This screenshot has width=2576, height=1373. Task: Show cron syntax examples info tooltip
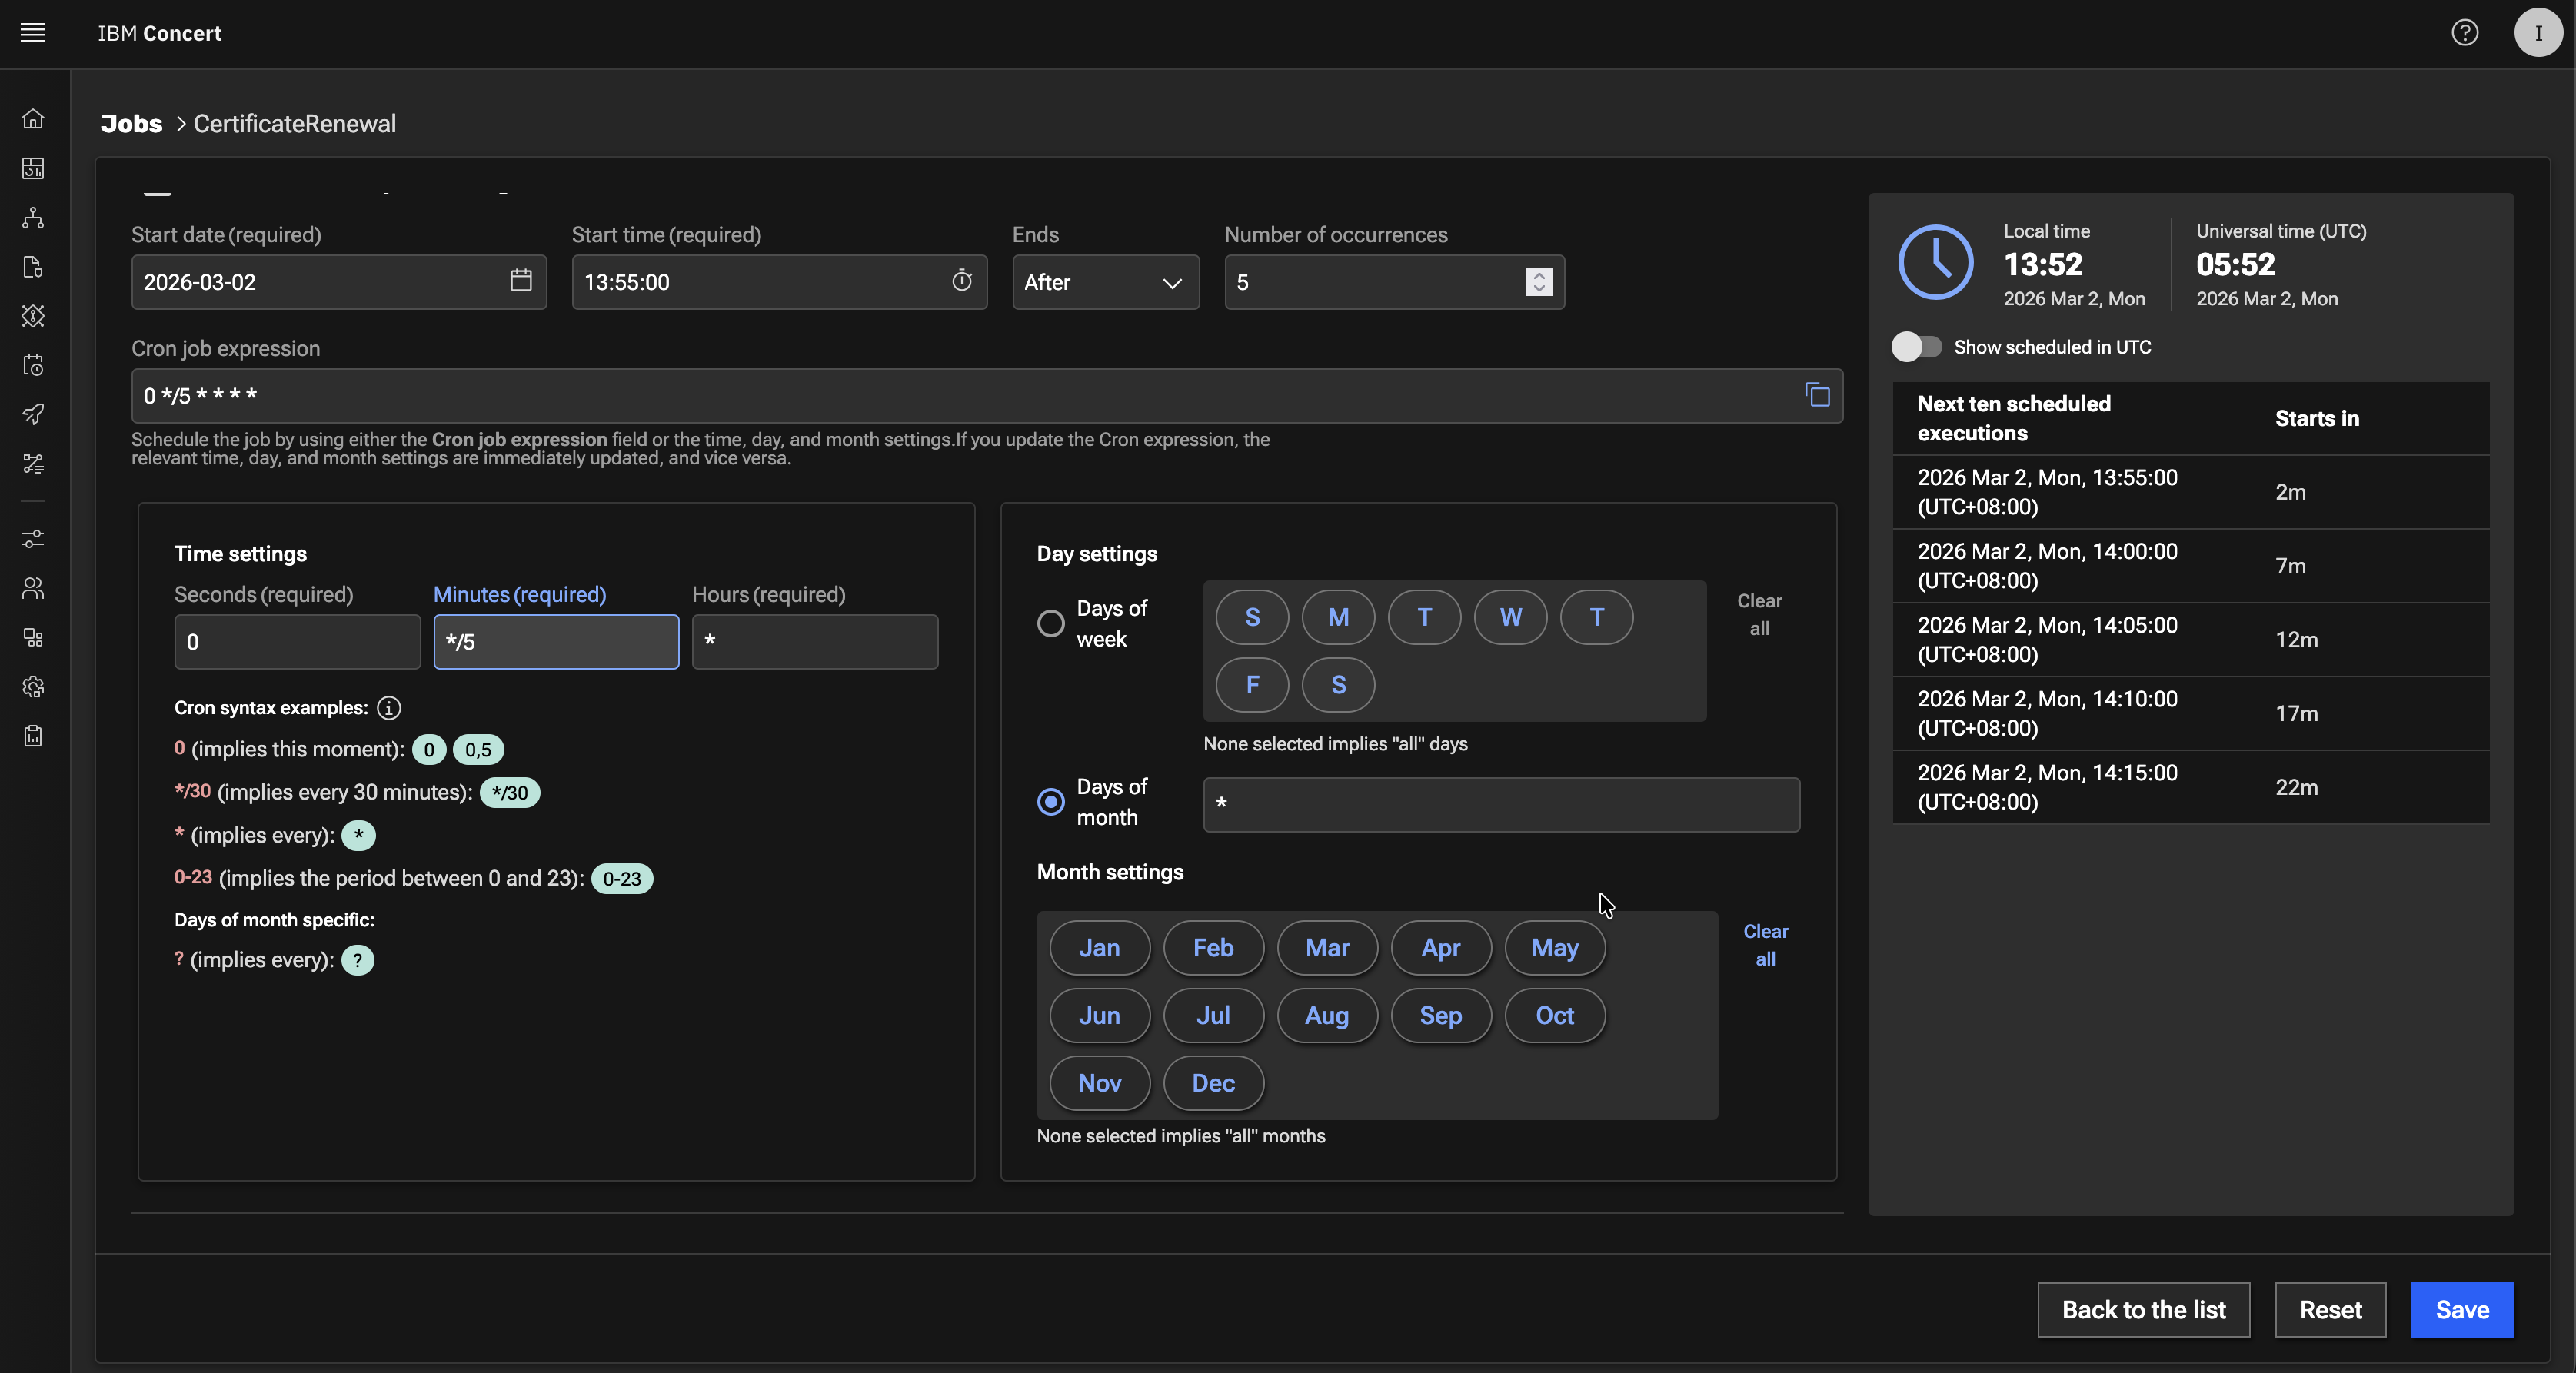point(389,708)
